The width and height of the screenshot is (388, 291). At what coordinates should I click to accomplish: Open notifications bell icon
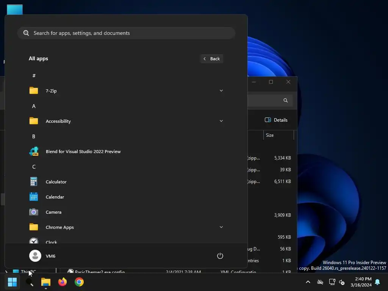pyautogui.click(x=378, y=282)
